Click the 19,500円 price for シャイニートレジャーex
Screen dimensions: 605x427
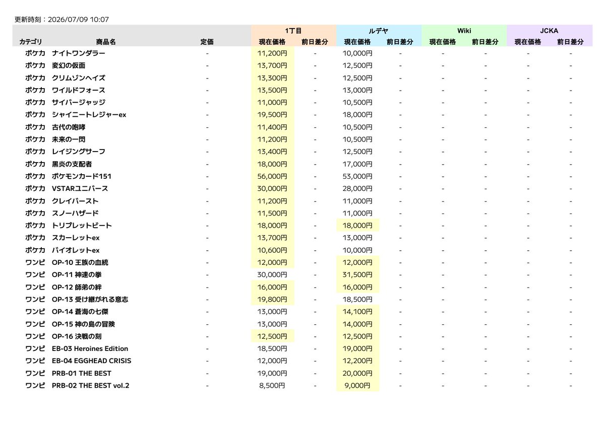273,115
